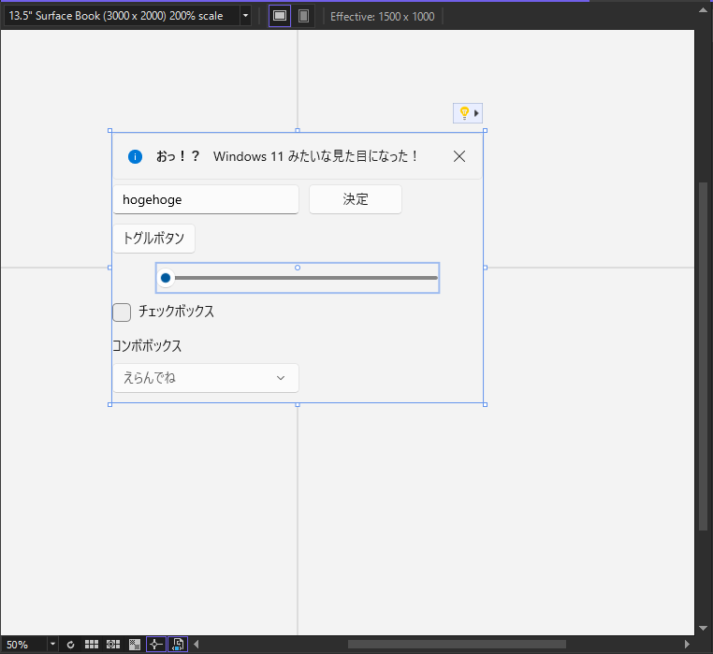Toggle the artboard checkered background icon
Screen dimensions: 713x654
135,645
